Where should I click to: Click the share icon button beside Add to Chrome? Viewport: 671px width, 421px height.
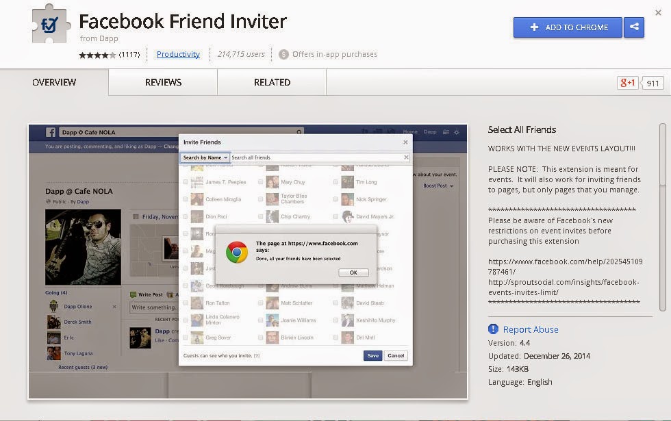pyautogui.click(x=634, y=27)
